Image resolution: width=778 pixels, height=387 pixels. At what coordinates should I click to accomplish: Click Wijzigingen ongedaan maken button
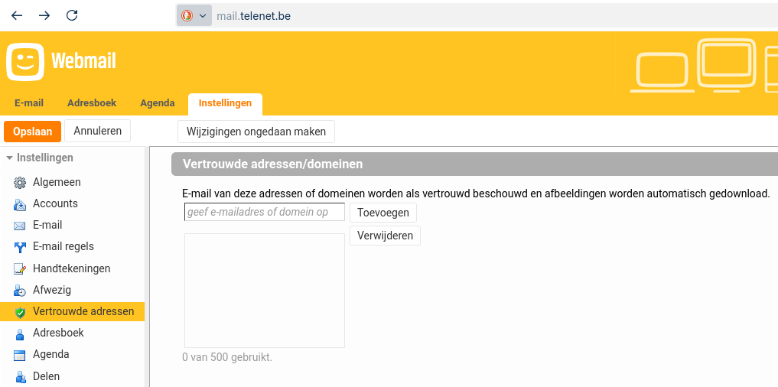(x=256, y=132)
